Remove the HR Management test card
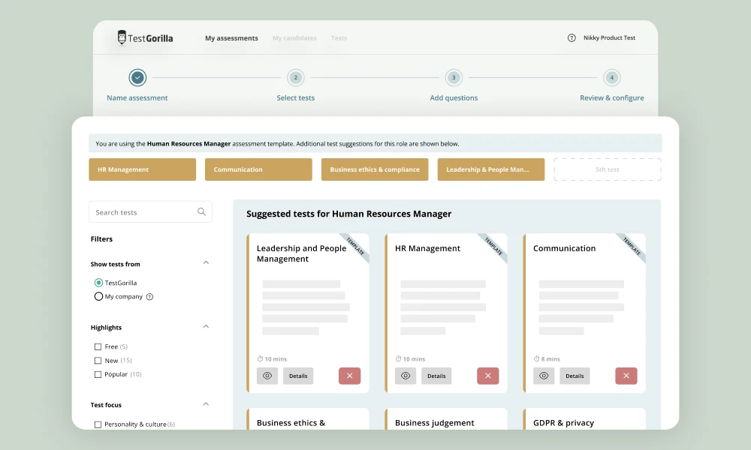The image size is (751, 450). point(487,376)
